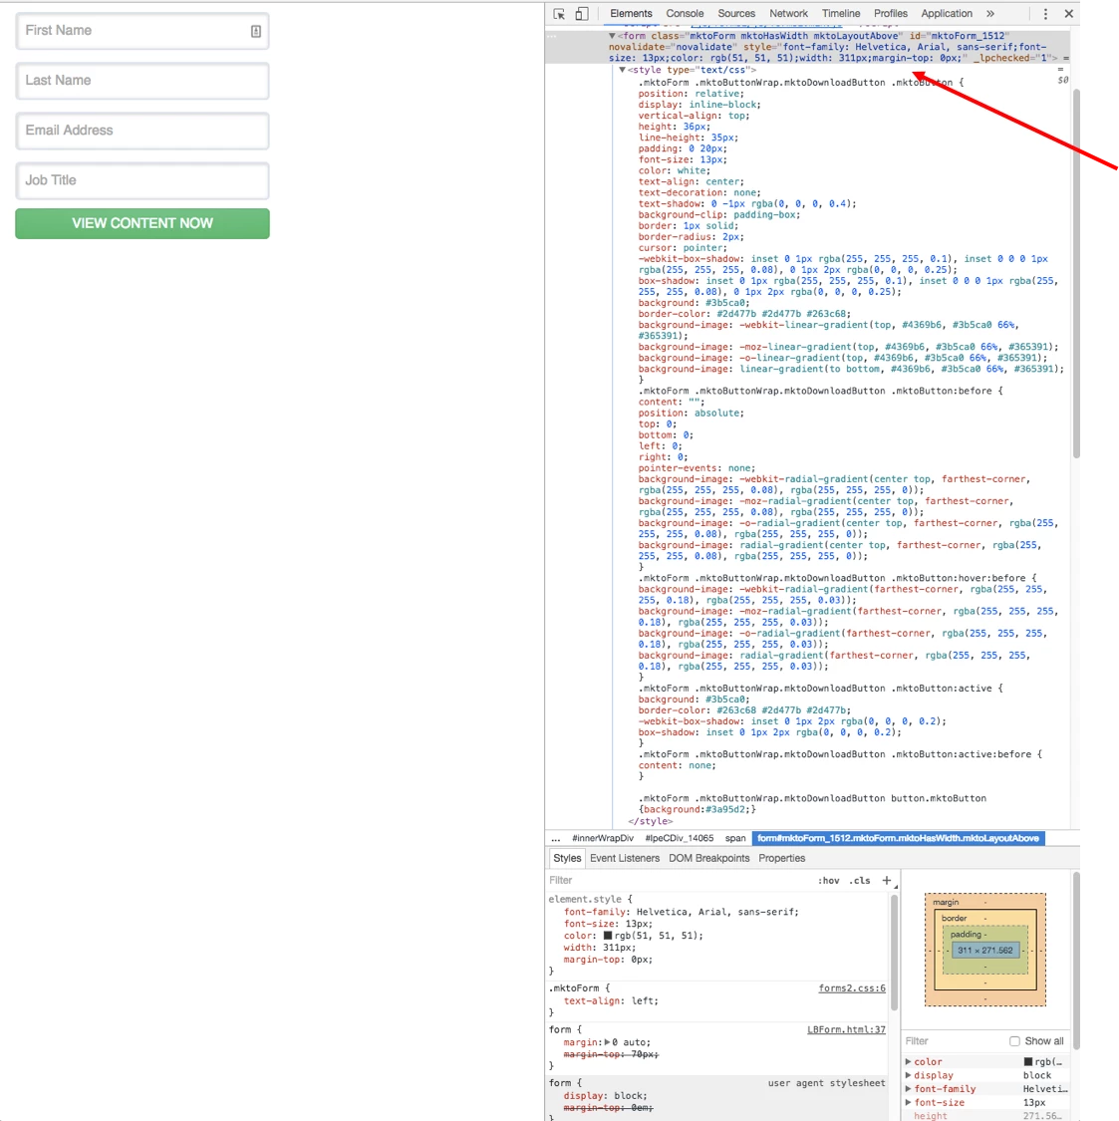1119x1121 pixels.
Task: Open the forms2.css:6 source link
Action: tap(852, 988)
